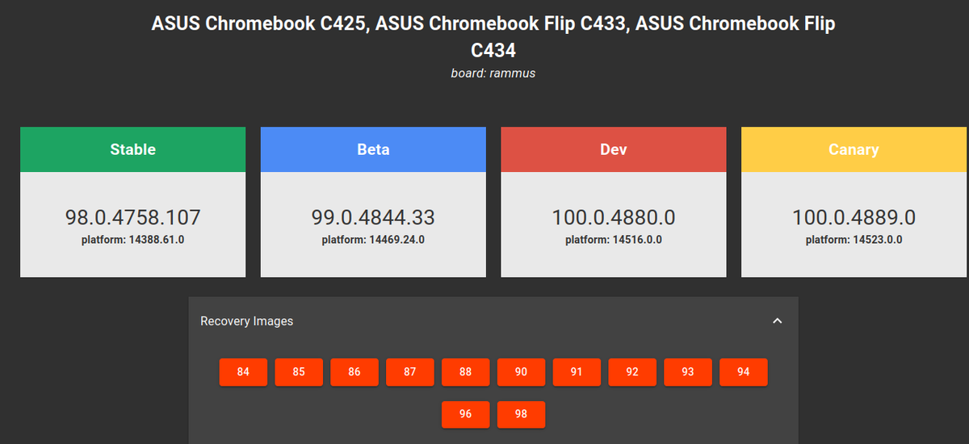Get the latest recovery image 98
Viewport: 969px width, 444px height.
(x=521, y=414)
